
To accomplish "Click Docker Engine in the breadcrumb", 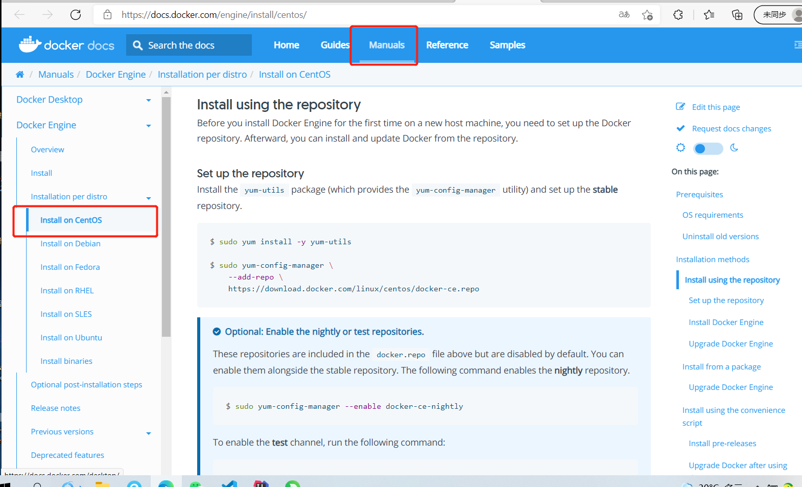I will [116, 75].
